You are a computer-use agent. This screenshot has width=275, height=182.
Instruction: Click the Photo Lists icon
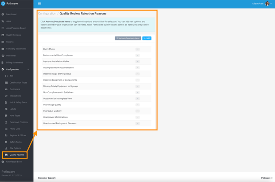(6, 129)
